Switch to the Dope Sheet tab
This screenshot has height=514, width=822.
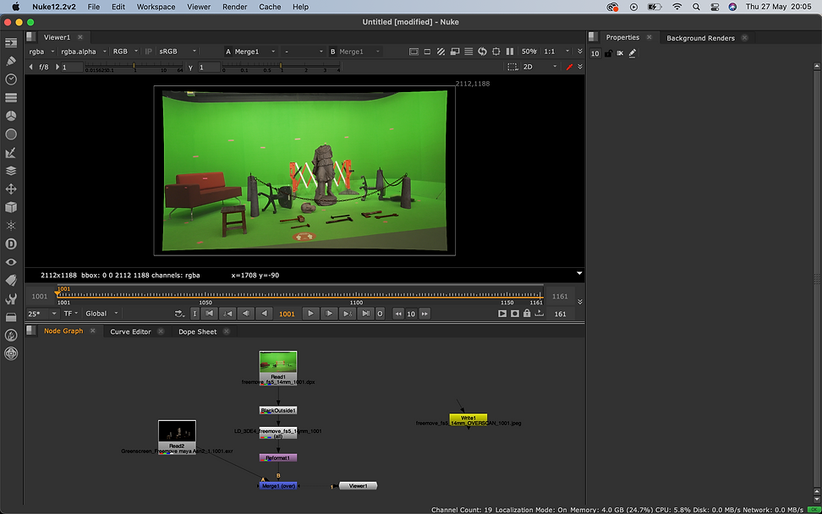click(x=197, y=331)
